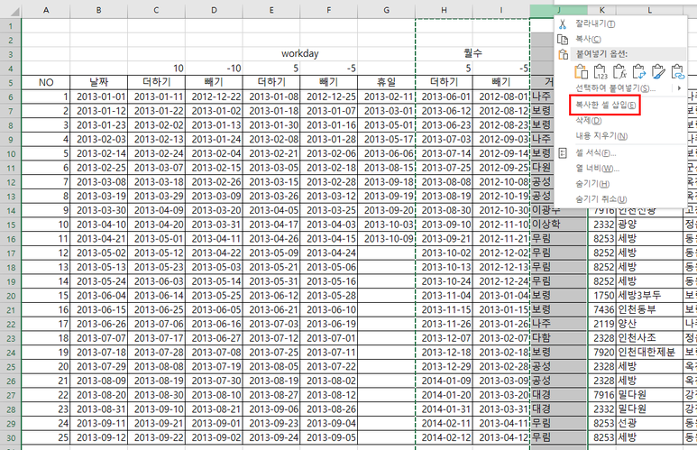This screenshot has height=450, width=697.
Task: Click the '7920' cell in column K
Action: tap(602, 353)
